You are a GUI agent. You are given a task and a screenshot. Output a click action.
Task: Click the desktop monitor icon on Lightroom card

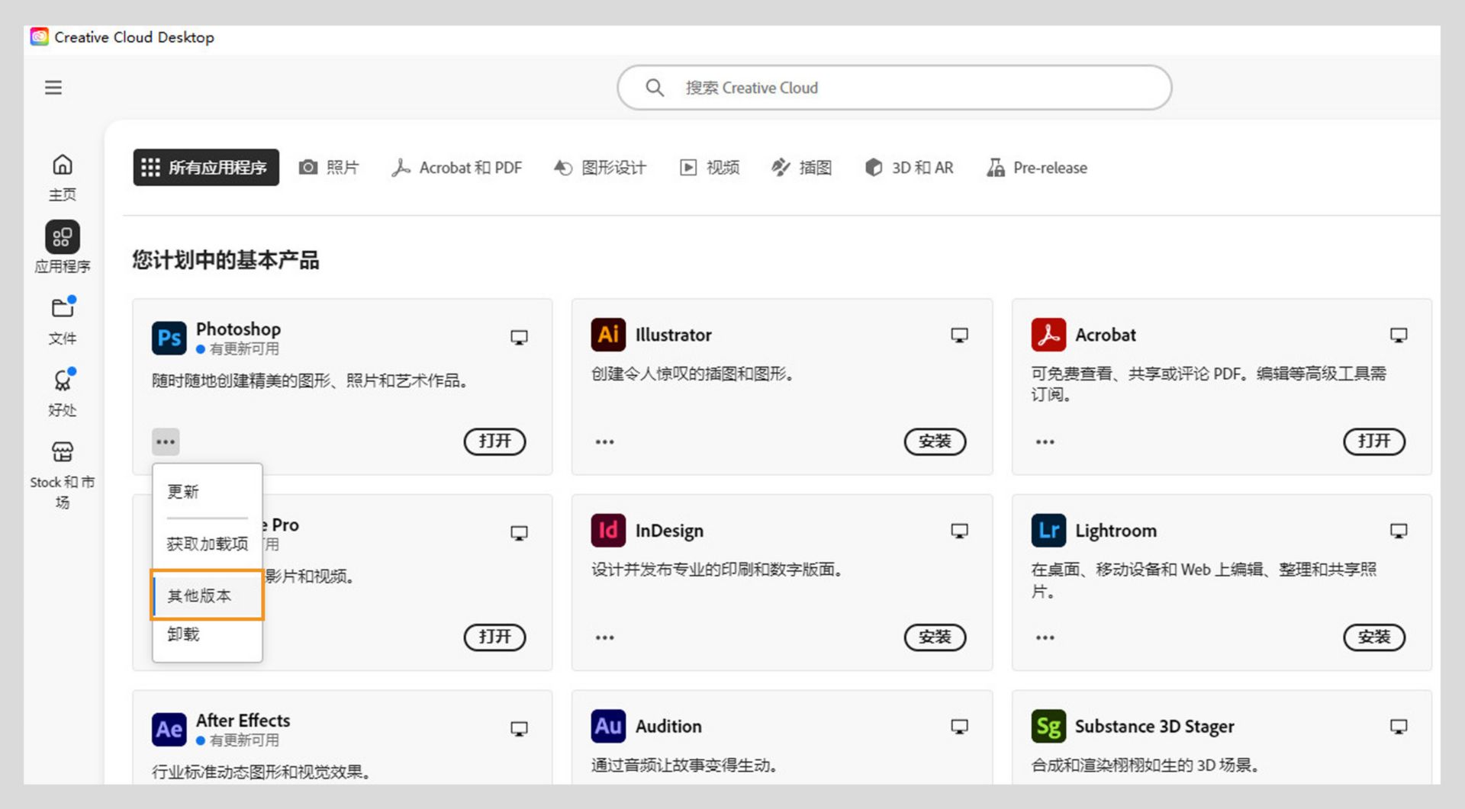(x=1399, y=531)
